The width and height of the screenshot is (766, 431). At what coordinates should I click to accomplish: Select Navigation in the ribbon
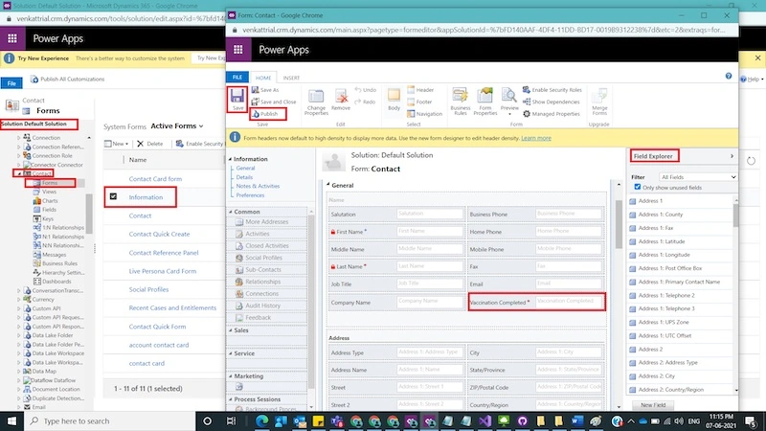(424, 114)
